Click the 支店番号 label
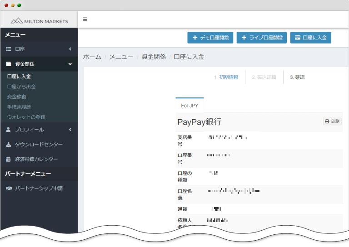This screenshot has height=247, width=349. [184, 140]
